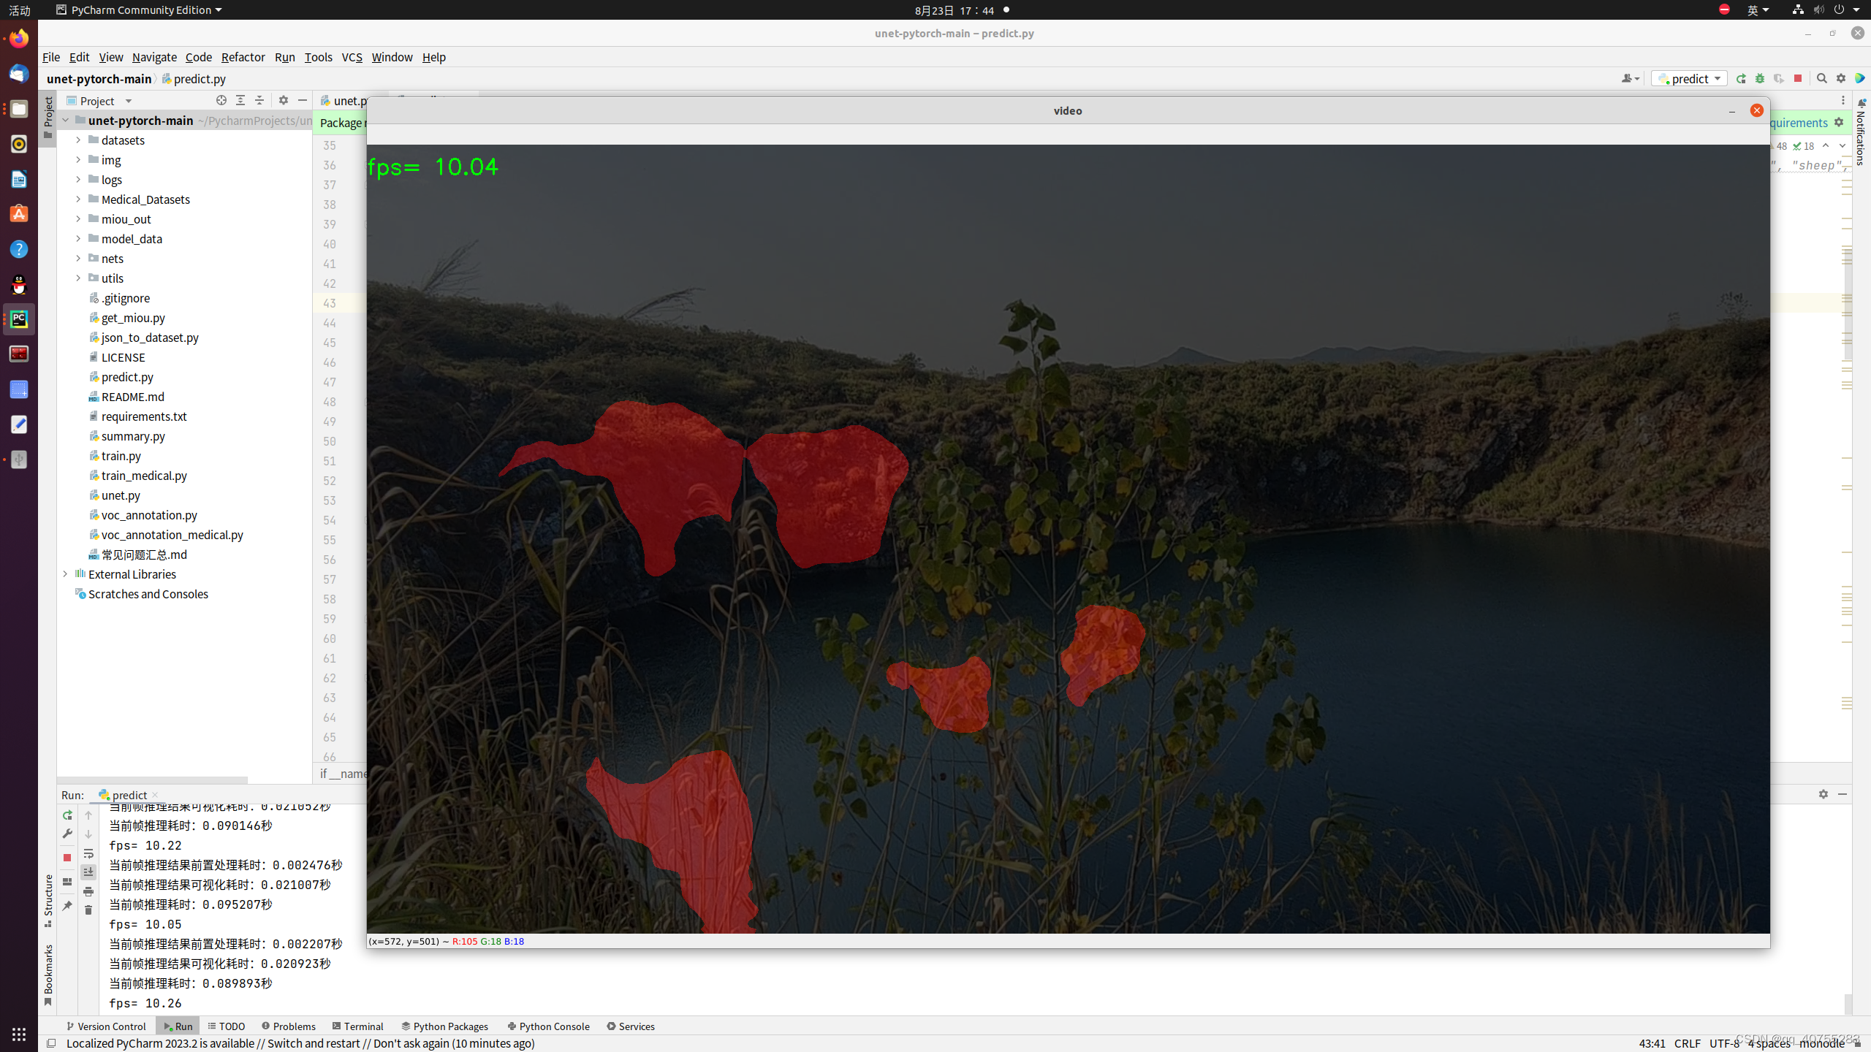The width and height of the screenshot is (1871, 1052).
Task: Click the green Debug bug icon
Action: coord(1760,79)
